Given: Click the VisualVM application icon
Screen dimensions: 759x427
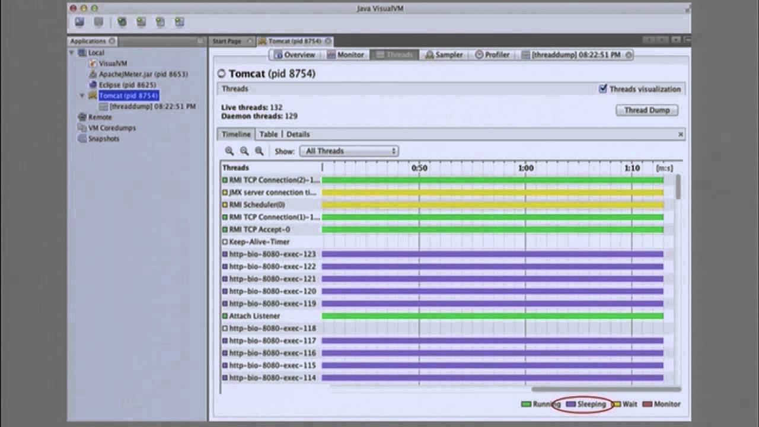Looking at the screenshot, I should coord(93,63).
